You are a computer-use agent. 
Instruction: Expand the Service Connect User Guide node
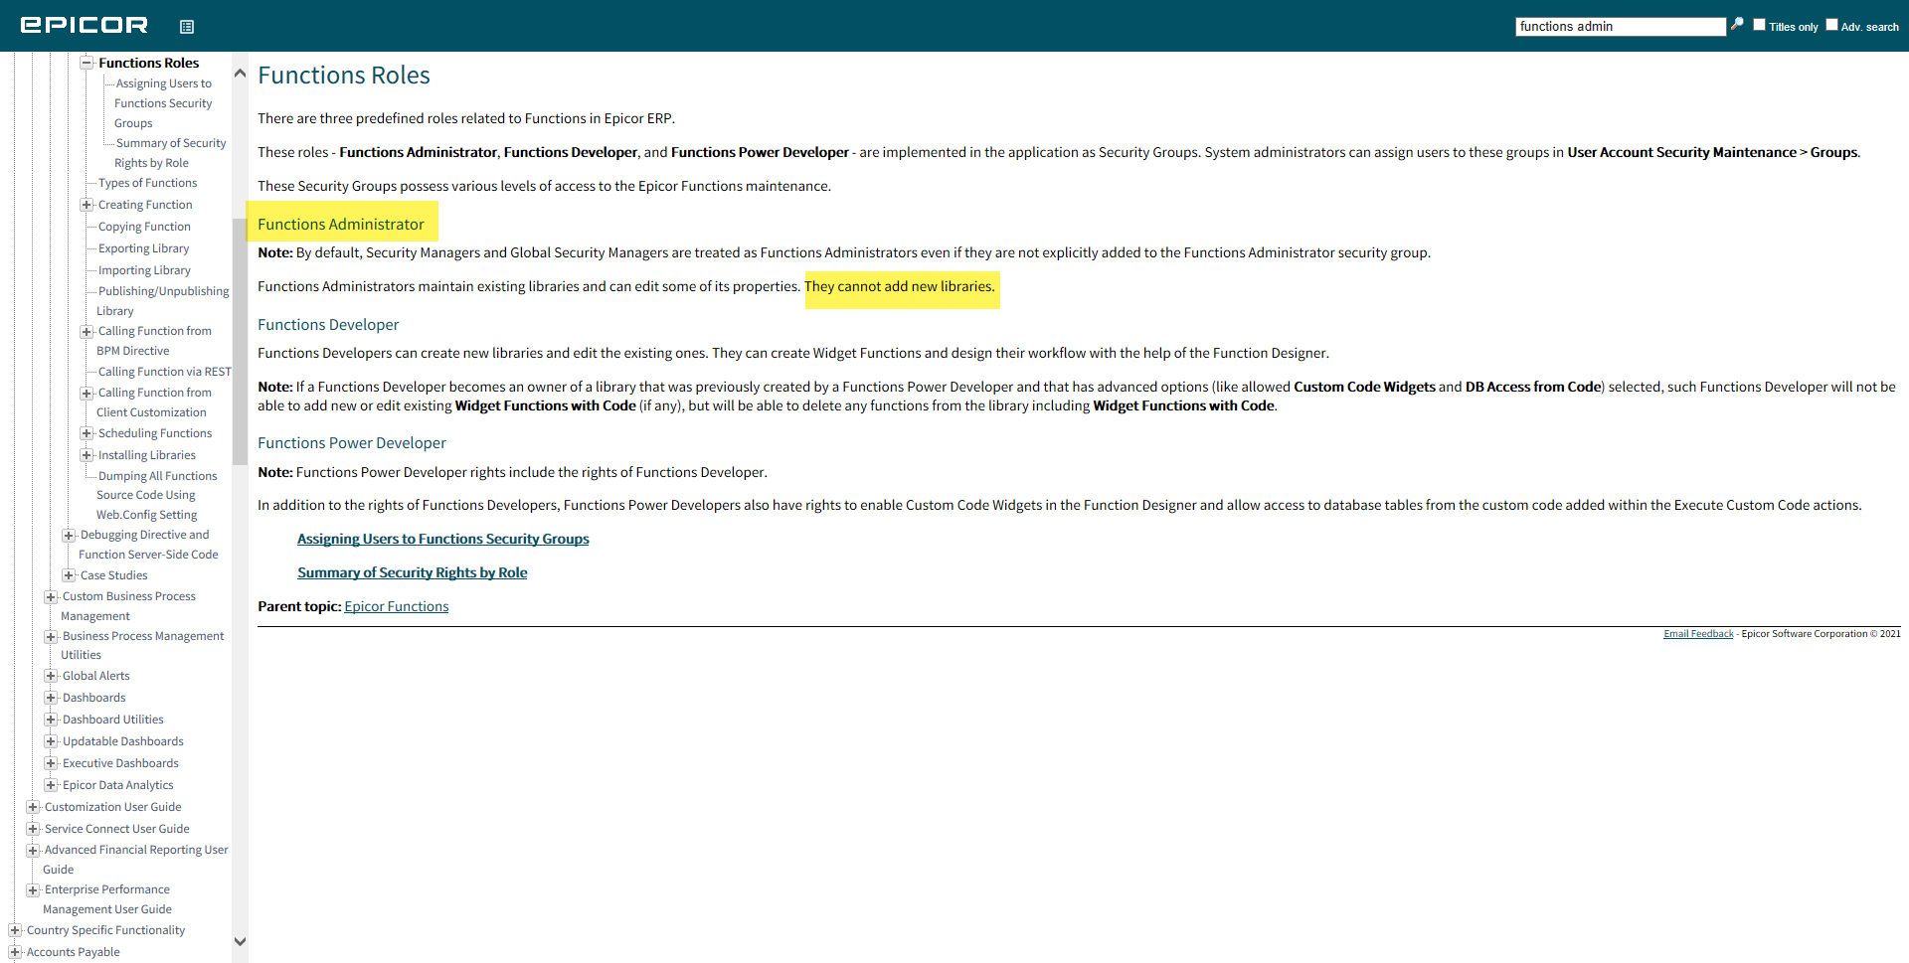coord(33,829)
